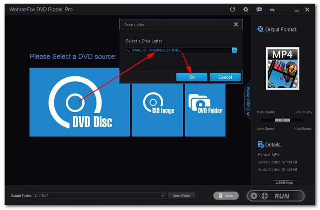Click the 'Audio Codec: Smart Fit' text
320x210 pixels.
[x=277, y=169]
